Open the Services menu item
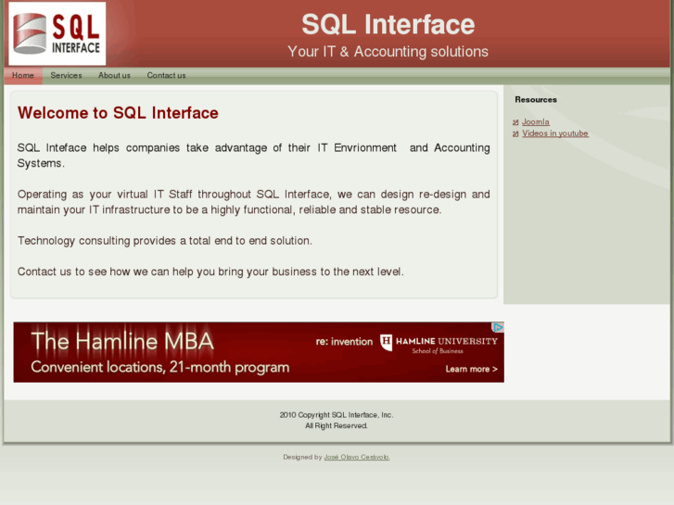Screen dimensions: 674x505 [66, 75]
